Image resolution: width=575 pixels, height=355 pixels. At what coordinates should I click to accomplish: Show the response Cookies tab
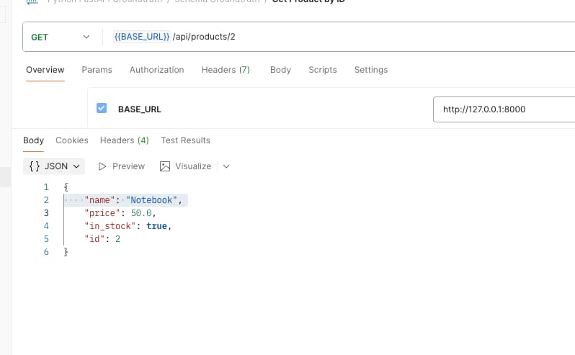(x=71, y=140)
